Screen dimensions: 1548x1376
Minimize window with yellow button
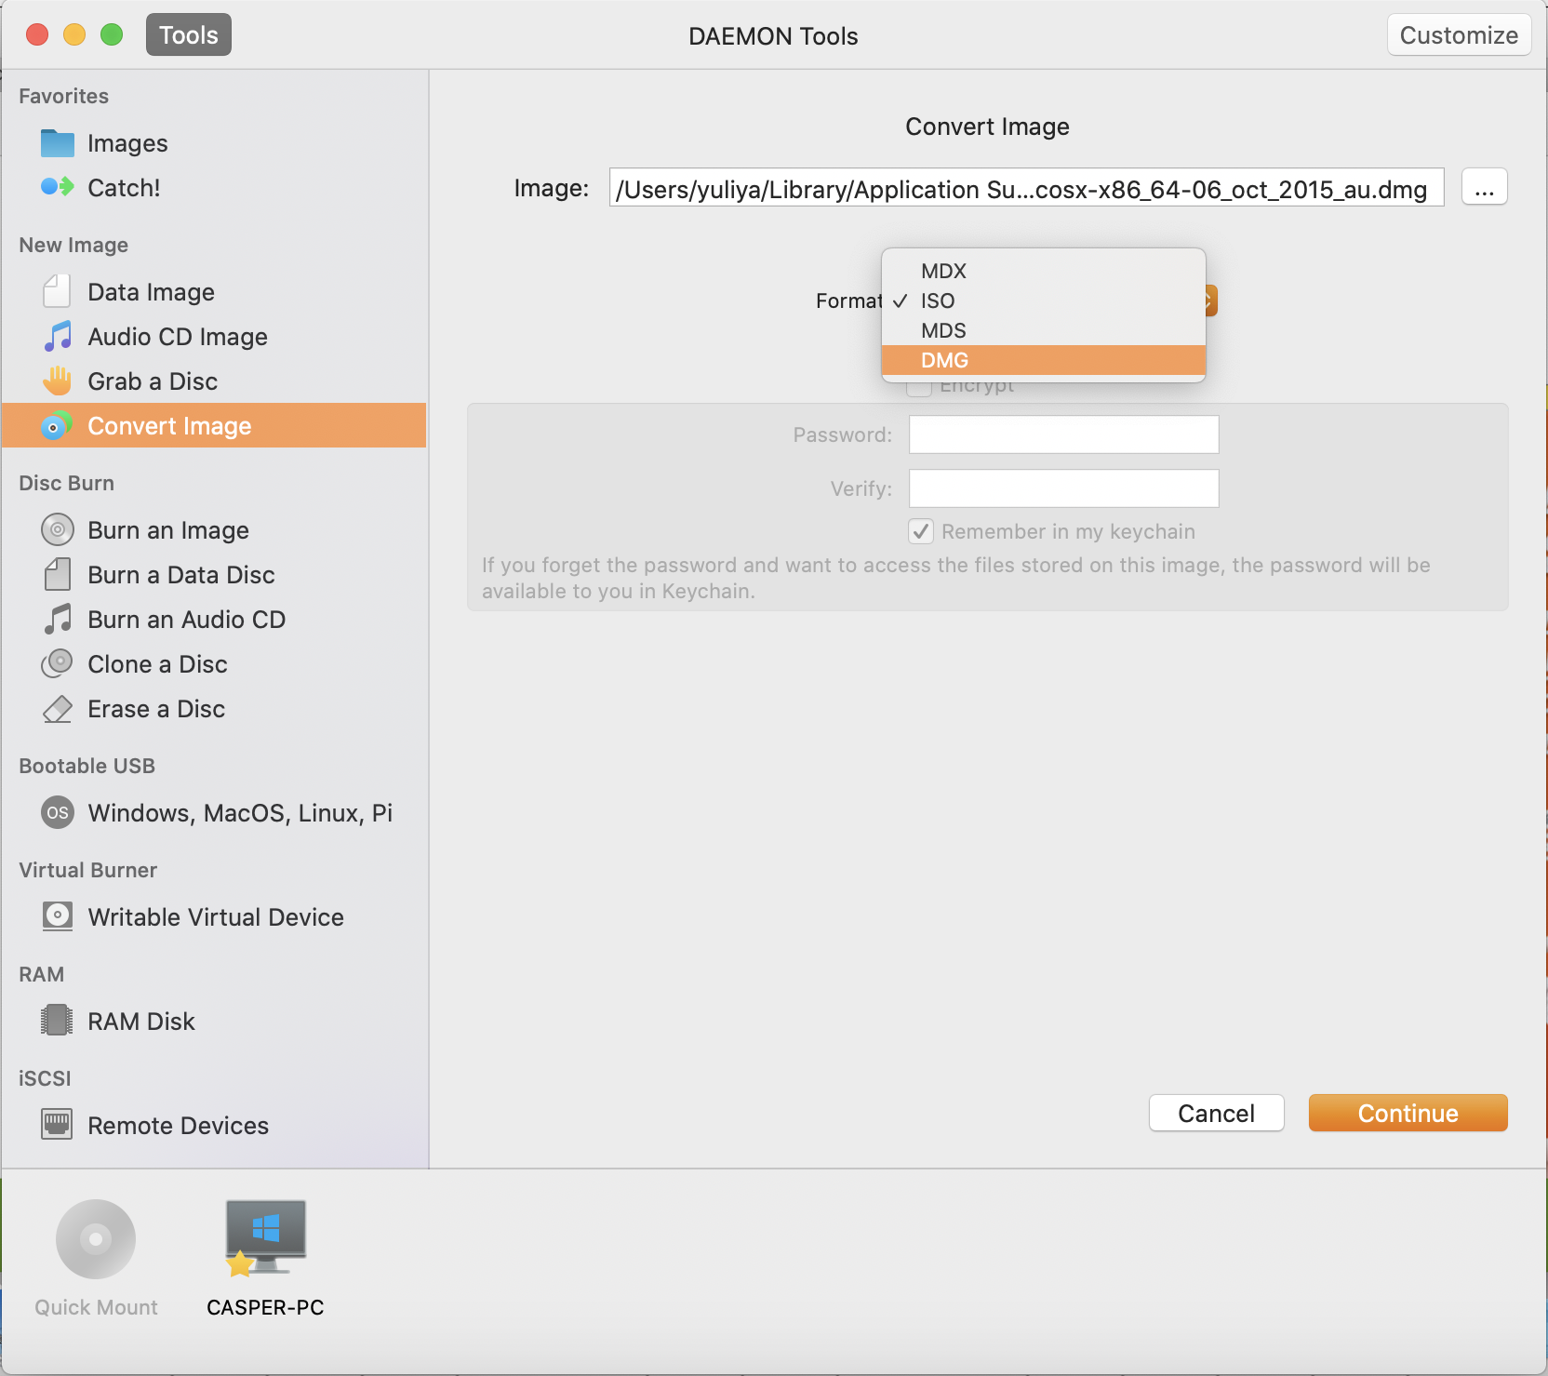[x=74, y=35]
